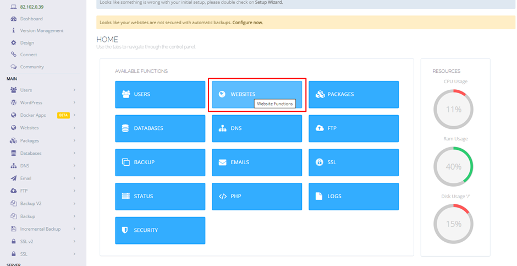The image size is (517, 266).
Task: Open Dashboard from the sidebar
Action: (31, 19)
